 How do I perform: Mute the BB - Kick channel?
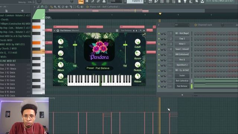(159, 33)
